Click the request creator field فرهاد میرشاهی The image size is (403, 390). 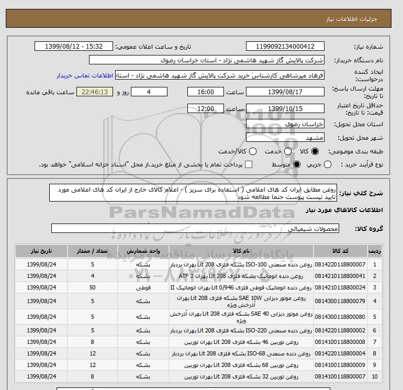pyautogui.click(x=220, y=75)
